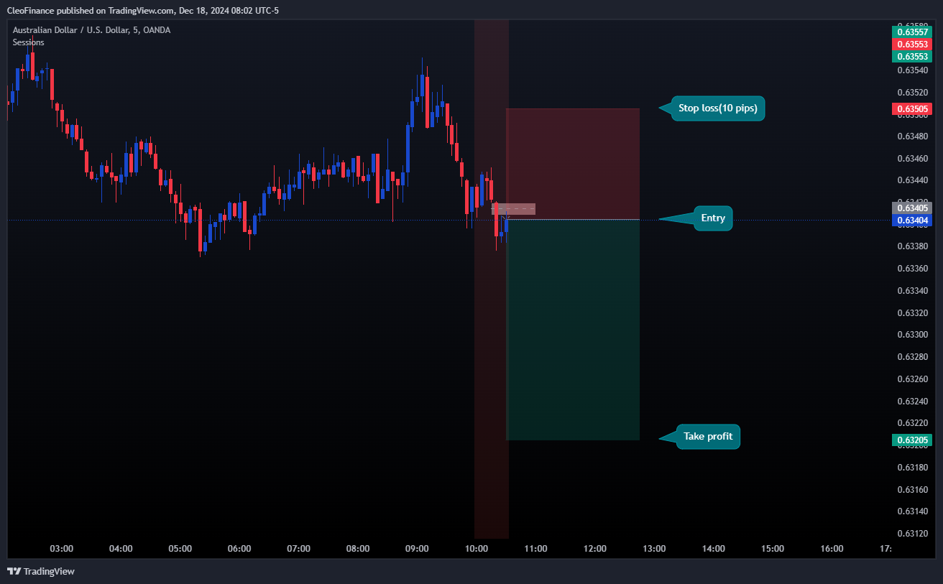The image size is (943, 584).
Task: Select the red stop-loss zone of the position
Action: click(573, 164)
